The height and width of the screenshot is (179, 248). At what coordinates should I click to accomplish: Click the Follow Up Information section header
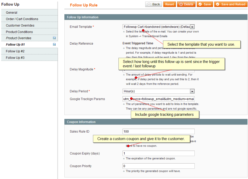point(82,17)
